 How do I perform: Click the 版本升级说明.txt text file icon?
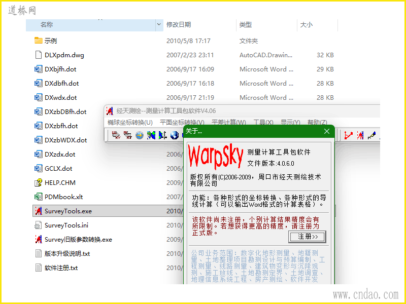39,254
